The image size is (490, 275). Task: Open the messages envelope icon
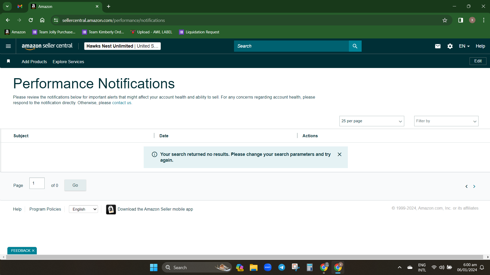click(438, 46)
